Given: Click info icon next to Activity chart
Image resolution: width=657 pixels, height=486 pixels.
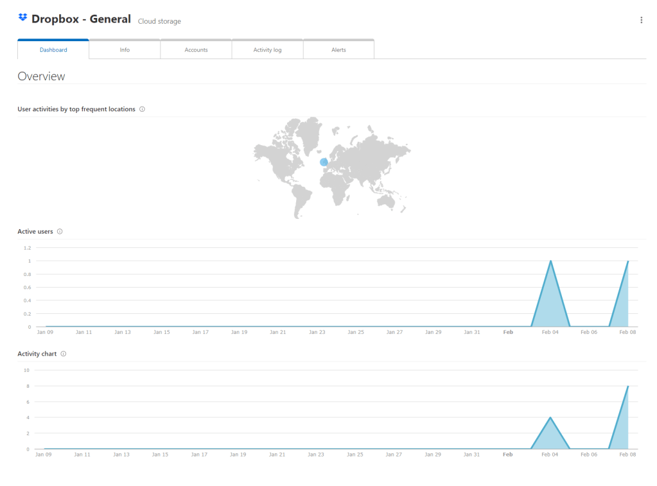Looking at the screenshot, I should coord(63,354).
